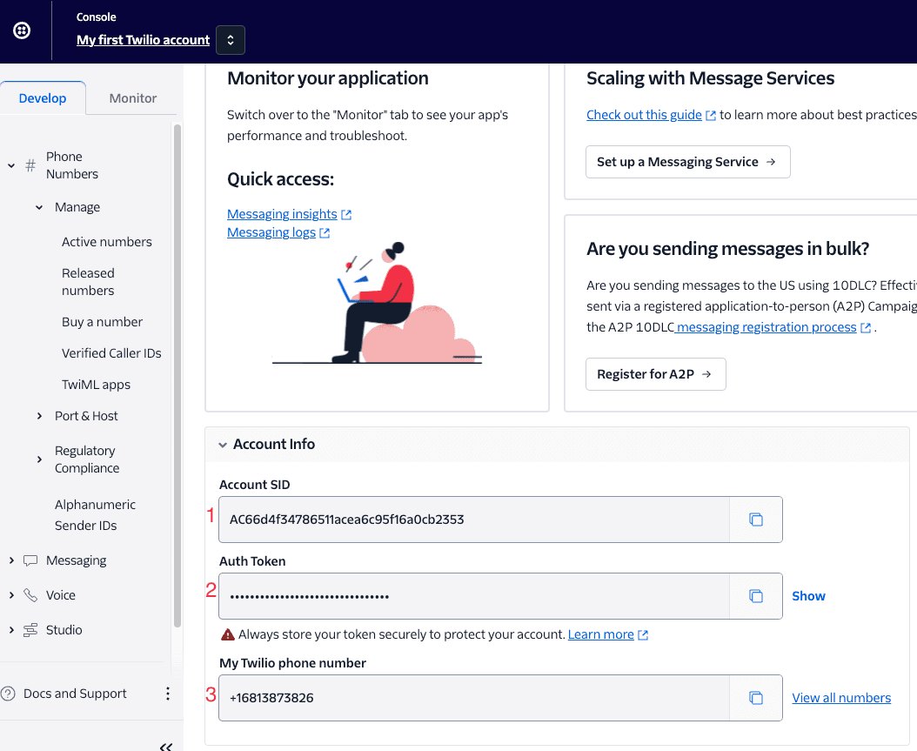Open the View all numbers link

click(840, 697)
